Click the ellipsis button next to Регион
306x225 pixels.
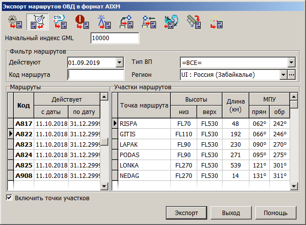(292, 75)
